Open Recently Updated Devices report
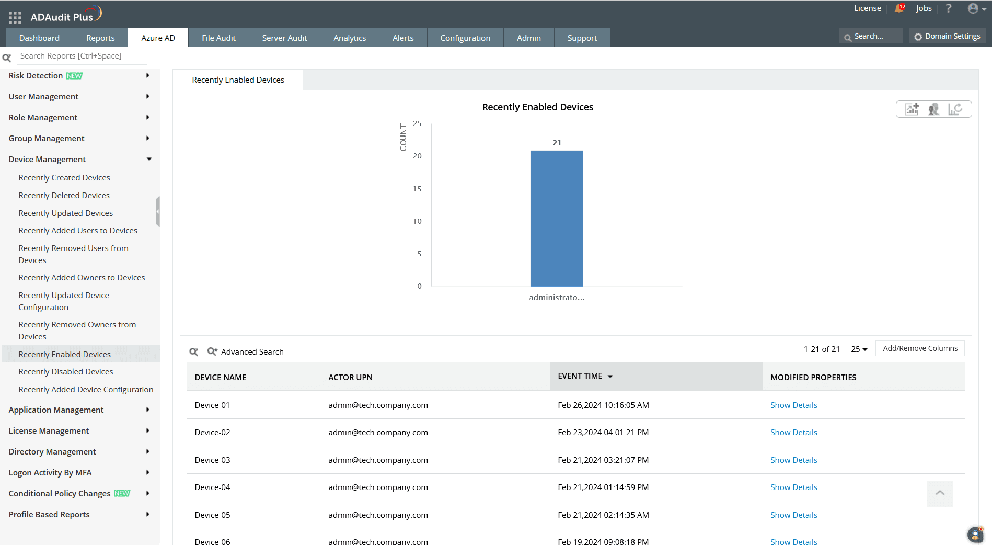Screen dimensions: 992x545 click(x=65, y=213)
